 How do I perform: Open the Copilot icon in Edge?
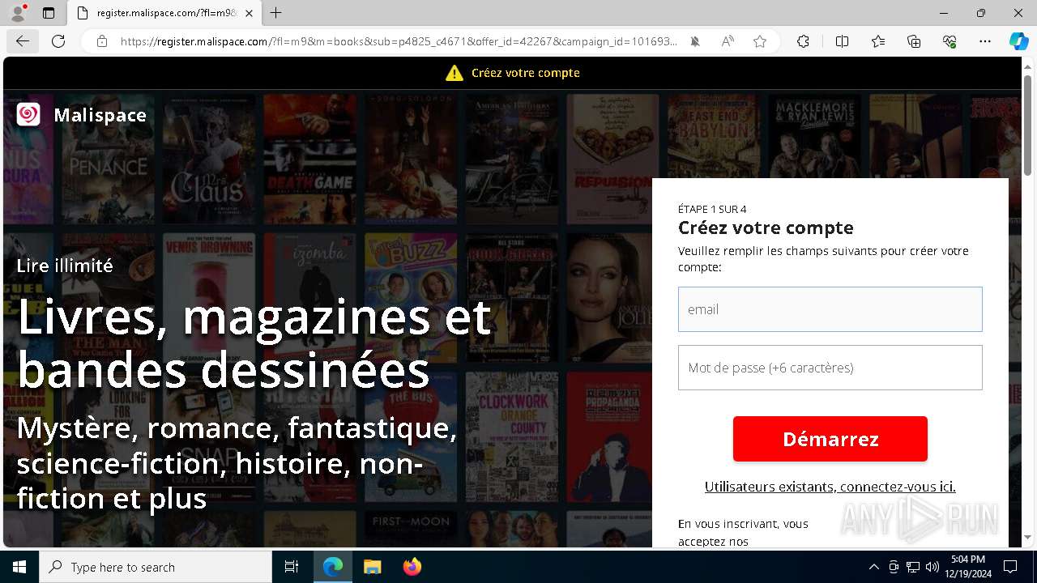1018,41
